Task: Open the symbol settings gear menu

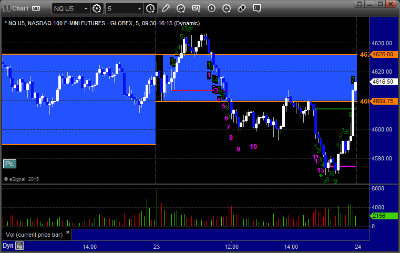Action: (97, 9)
